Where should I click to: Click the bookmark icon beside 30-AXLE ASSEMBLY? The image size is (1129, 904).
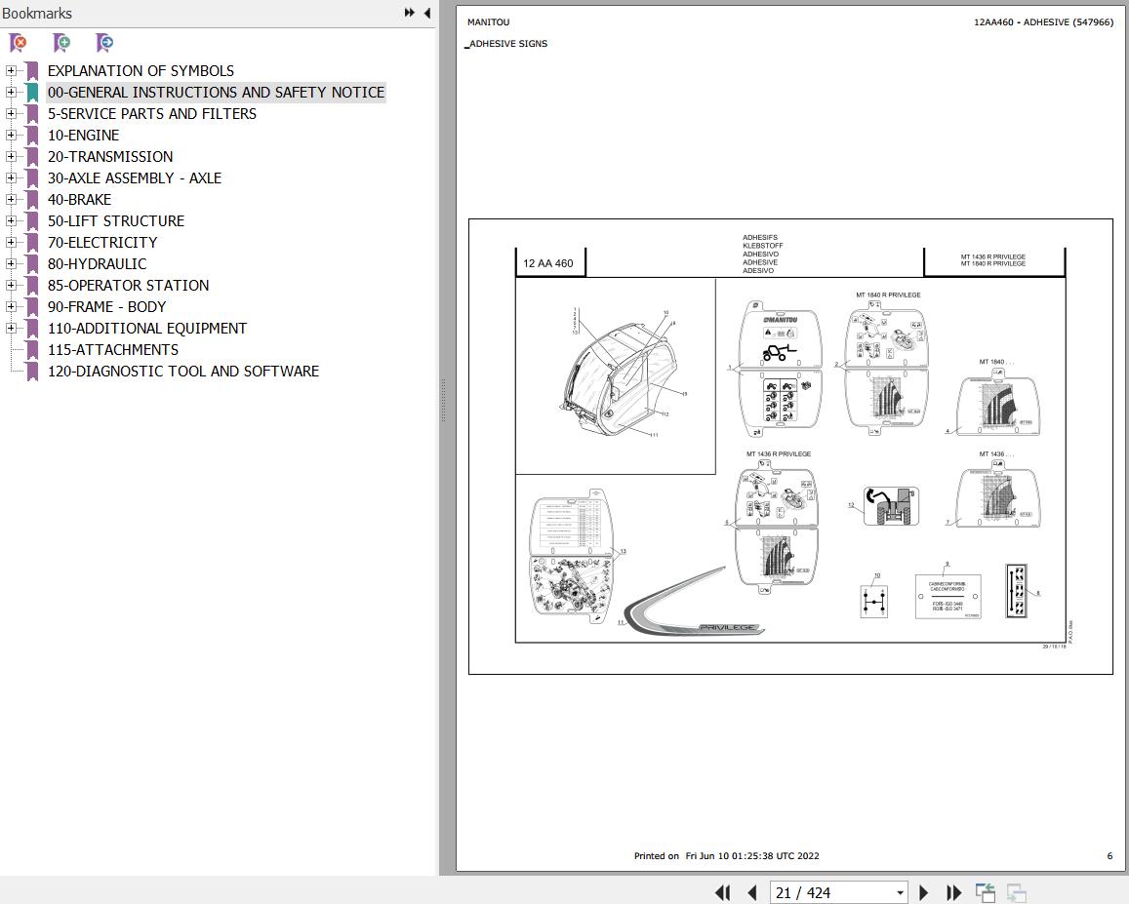pyautogui.click(x=31, y=177)
